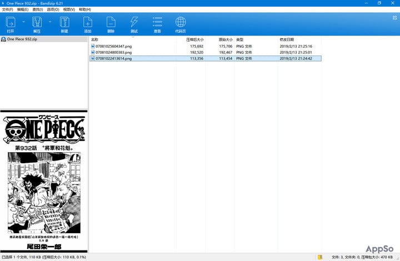Sort by the Type (类型) column header
Image resolution: width=400 pixels, height=261 pixels.
256,39
